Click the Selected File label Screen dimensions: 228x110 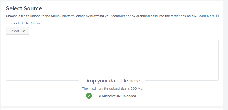coord(19,23)
